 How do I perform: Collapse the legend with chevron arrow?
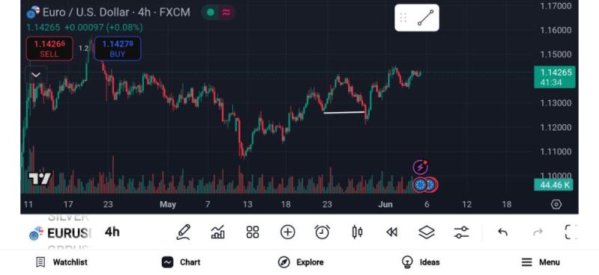(36, 75)
